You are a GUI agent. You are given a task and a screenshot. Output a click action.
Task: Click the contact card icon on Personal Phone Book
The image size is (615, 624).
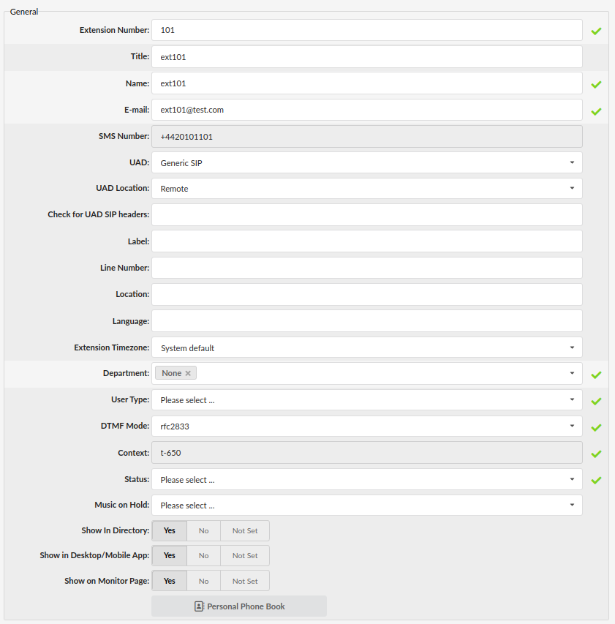pyautogui.click(x=198, y=606)
